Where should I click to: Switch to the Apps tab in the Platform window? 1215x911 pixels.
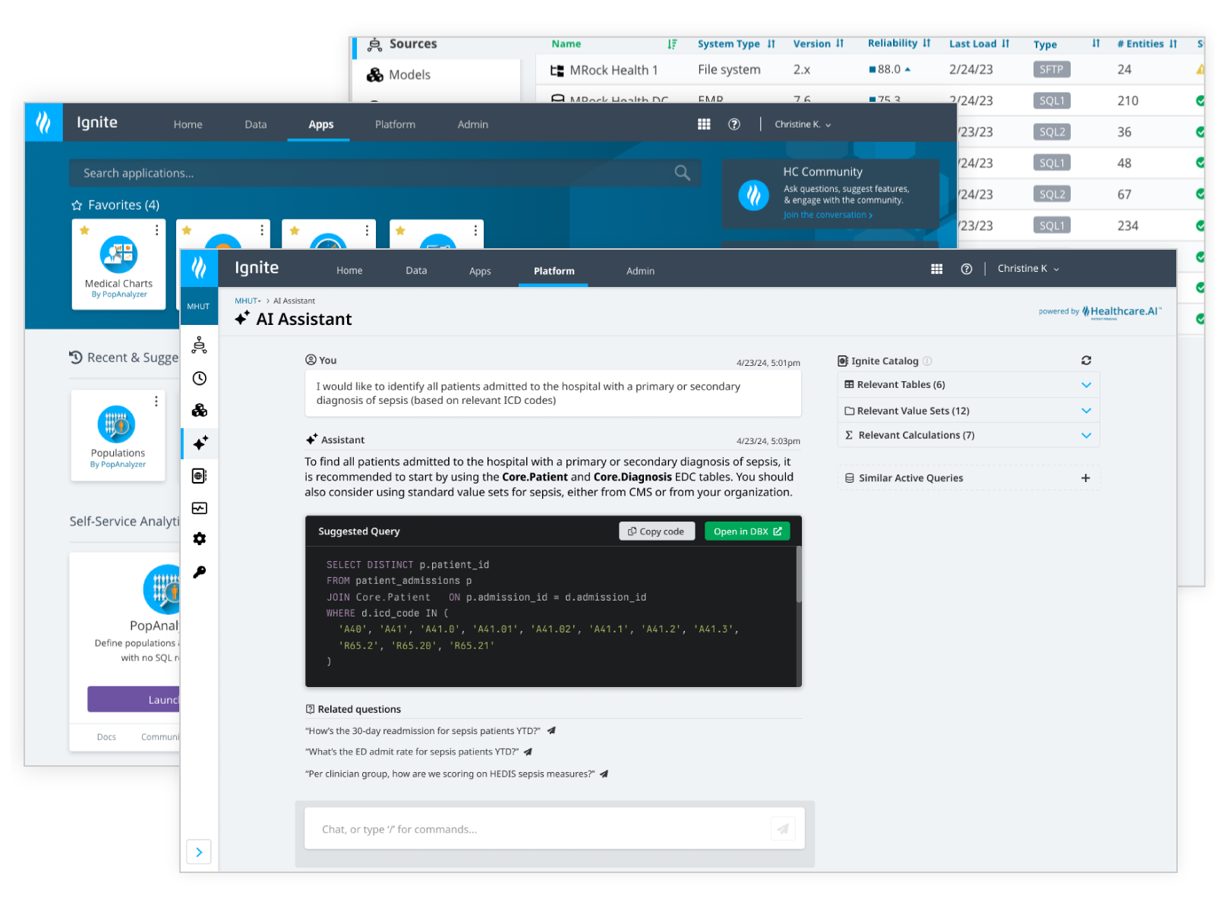480,270
